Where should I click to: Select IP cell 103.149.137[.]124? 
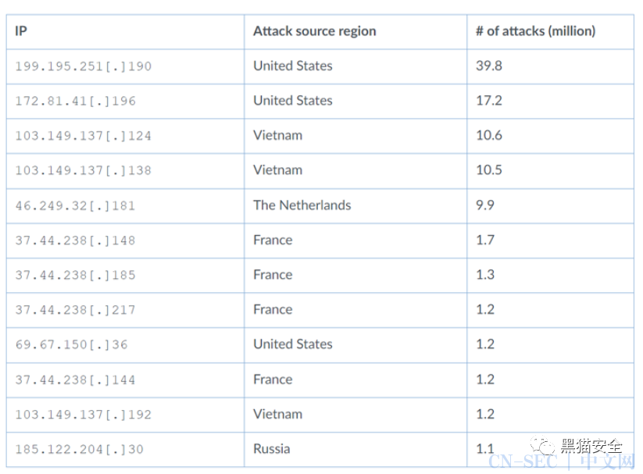[84, 136]
